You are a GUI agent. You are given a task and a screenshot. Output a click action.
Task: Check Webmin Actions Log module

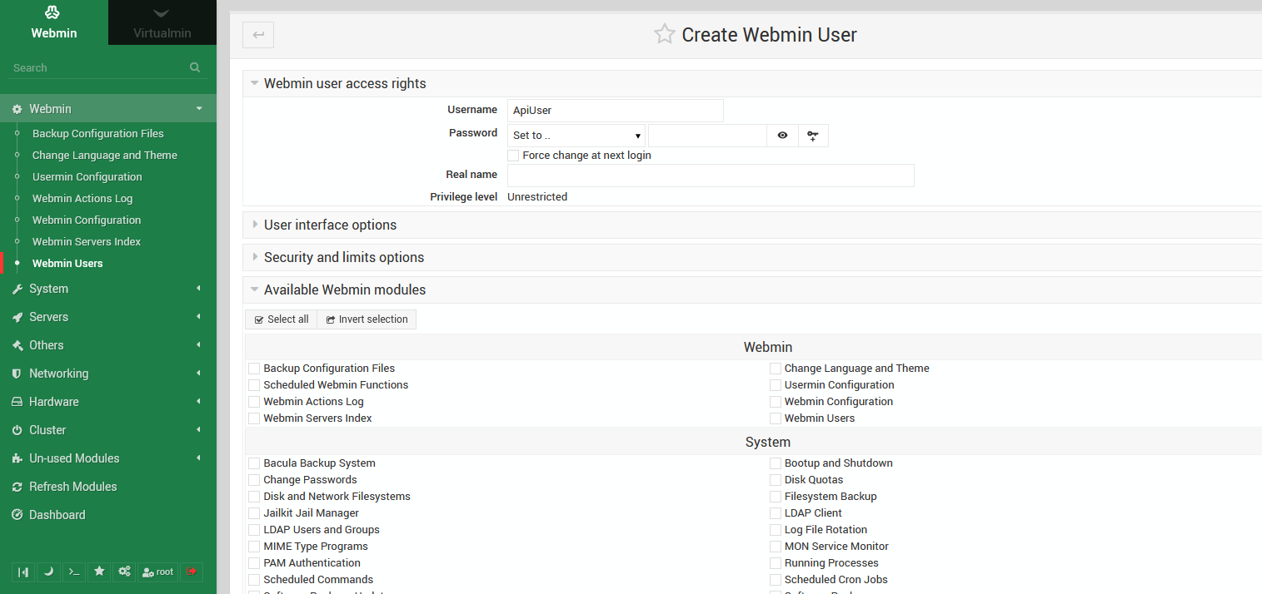pos(254,402)
